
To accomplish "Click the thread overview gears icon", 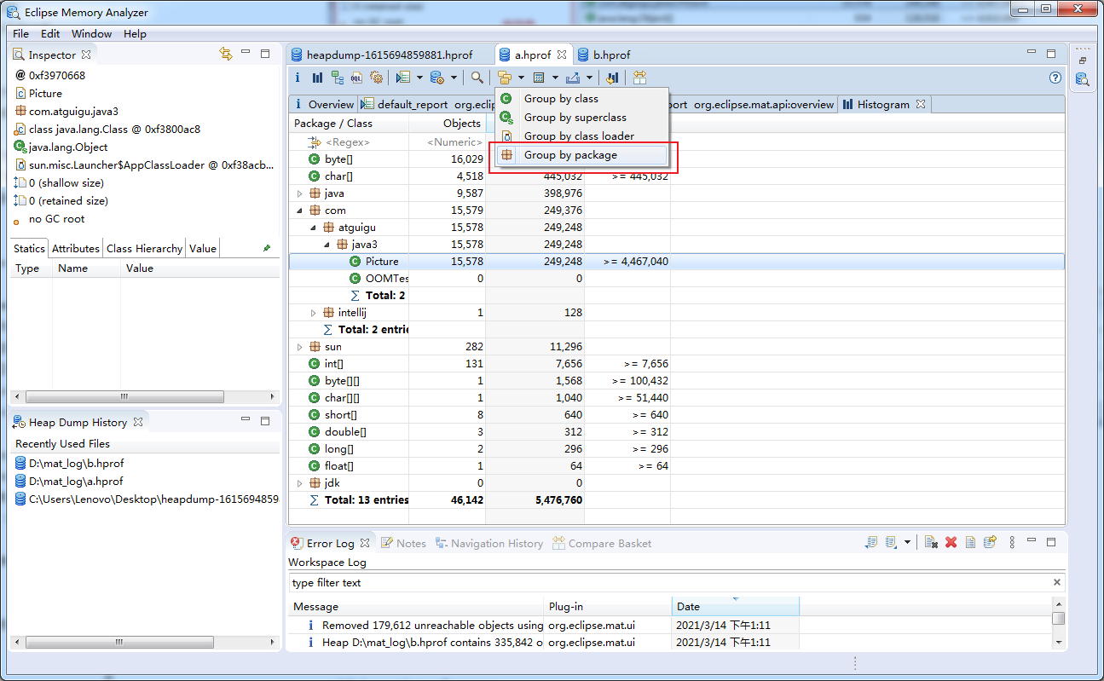I will click(x=376, y=78).
